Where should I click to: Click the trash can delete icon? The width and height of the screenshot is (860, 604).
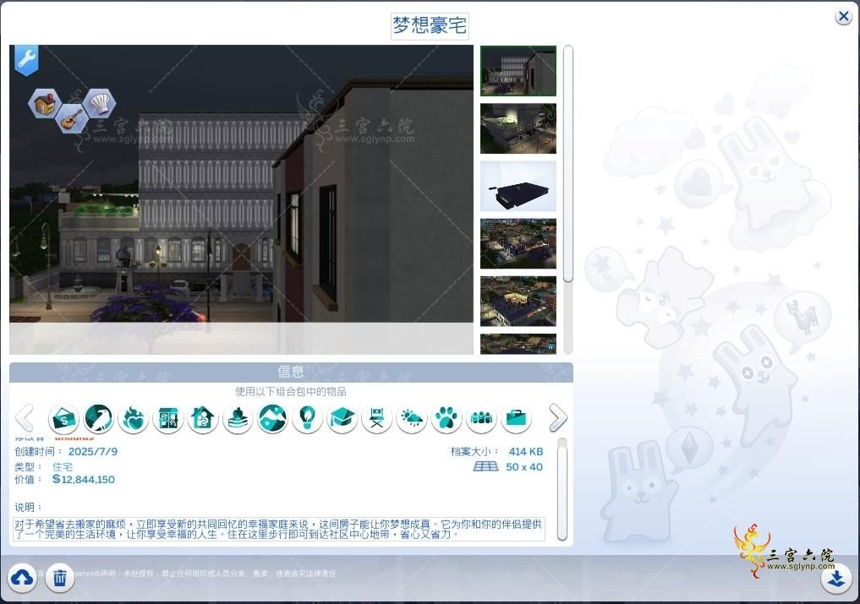point(60,578)
